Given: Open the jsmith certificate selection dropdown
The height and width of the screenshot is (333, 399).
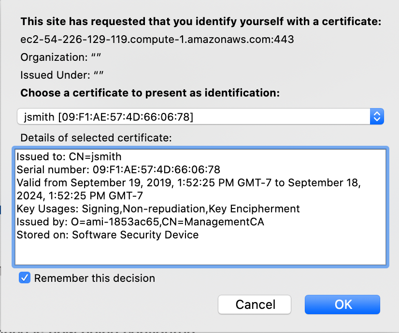Looking at the screenshot, I should tap(193, 116).
